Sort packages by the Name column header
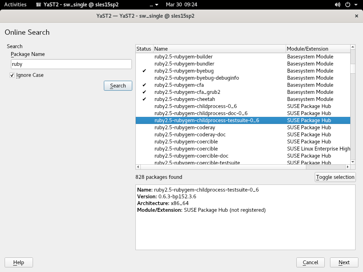Screen dimensions: 363x272 219,49
